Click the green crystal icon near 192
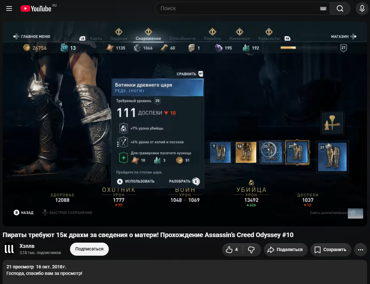 [246, 48]
